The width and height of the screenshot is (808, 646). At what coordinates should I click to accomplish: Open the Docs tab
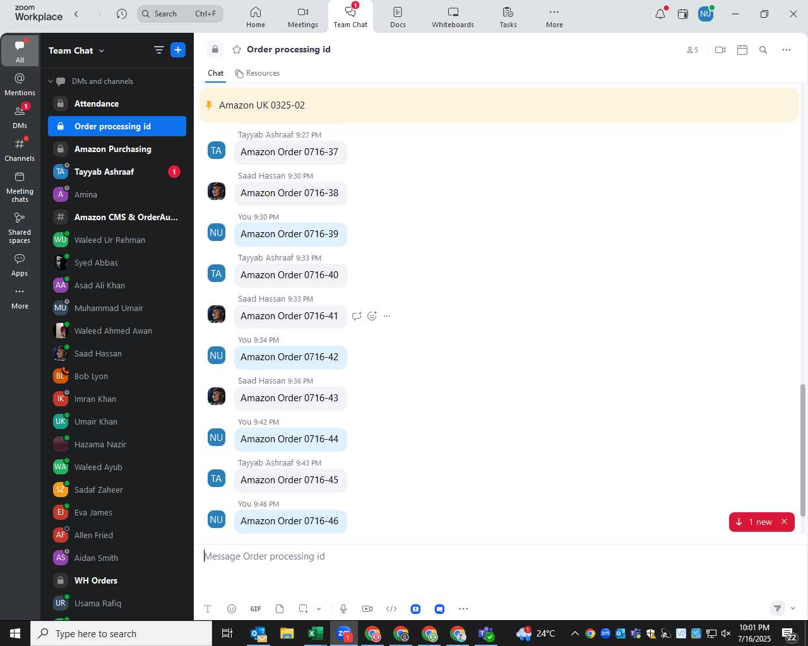[398, 17]
